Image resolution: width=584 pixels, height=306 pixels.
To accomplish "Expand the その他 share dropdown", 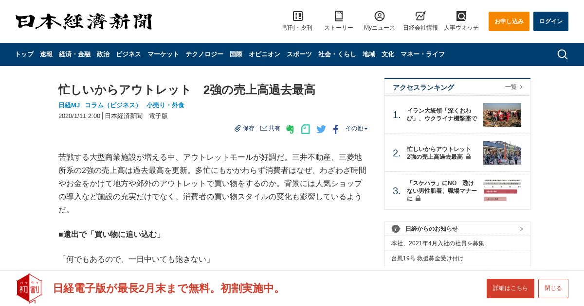I will click(357, 128).
